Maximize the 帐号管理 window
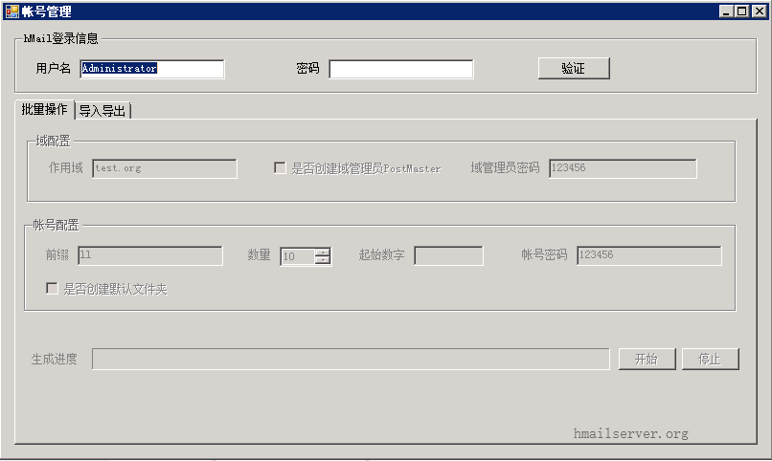Image resolution: width=772 pixels, height=461 pixels. pyautogui.click(x=742, y=11)
